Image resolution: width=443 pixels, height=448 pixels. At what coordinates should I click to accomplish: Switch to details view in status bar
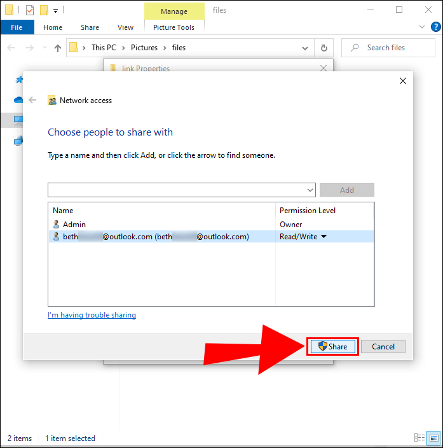coord(419,438)
